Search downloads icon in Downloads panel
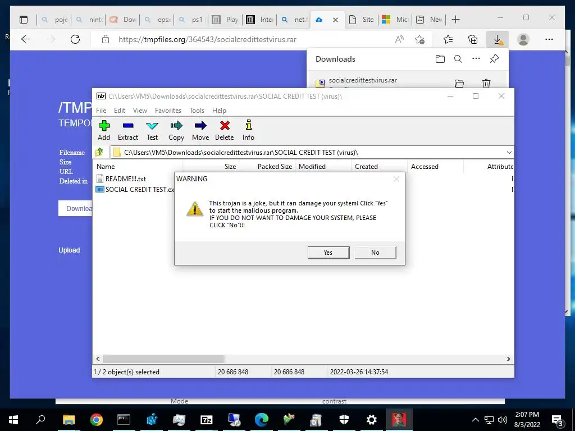Image resolution: width=575 pixels, height=431 pixels. point(458,59)
